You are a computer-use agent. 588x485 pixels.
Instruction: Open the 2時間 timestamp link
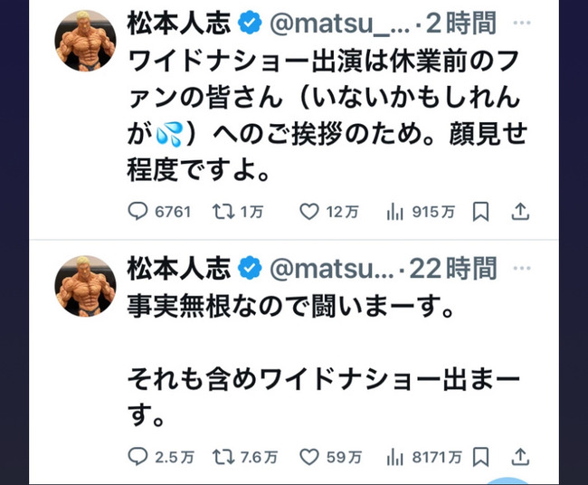[460, 23]
